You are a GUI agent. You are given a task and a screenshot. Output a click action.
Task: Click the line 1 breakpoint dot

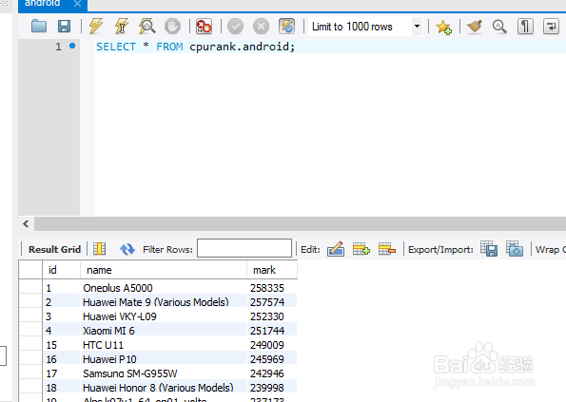click(x=72, y=46)
